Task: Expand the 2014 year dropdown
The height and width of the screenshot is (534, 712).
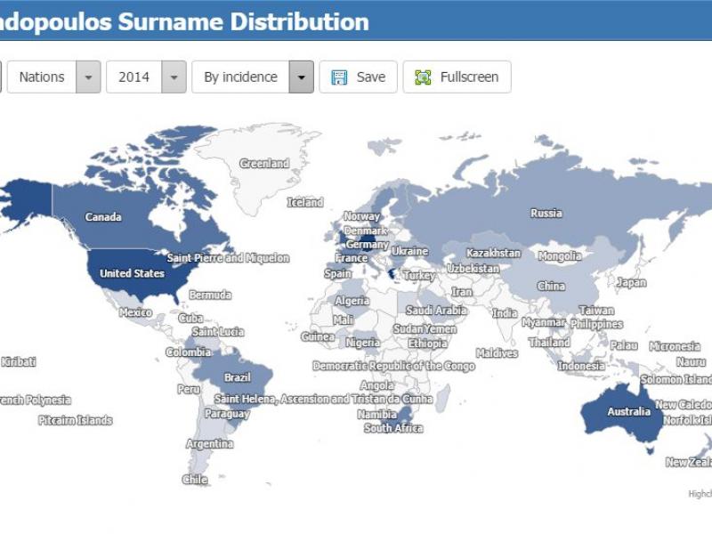Action: point(174,77)
